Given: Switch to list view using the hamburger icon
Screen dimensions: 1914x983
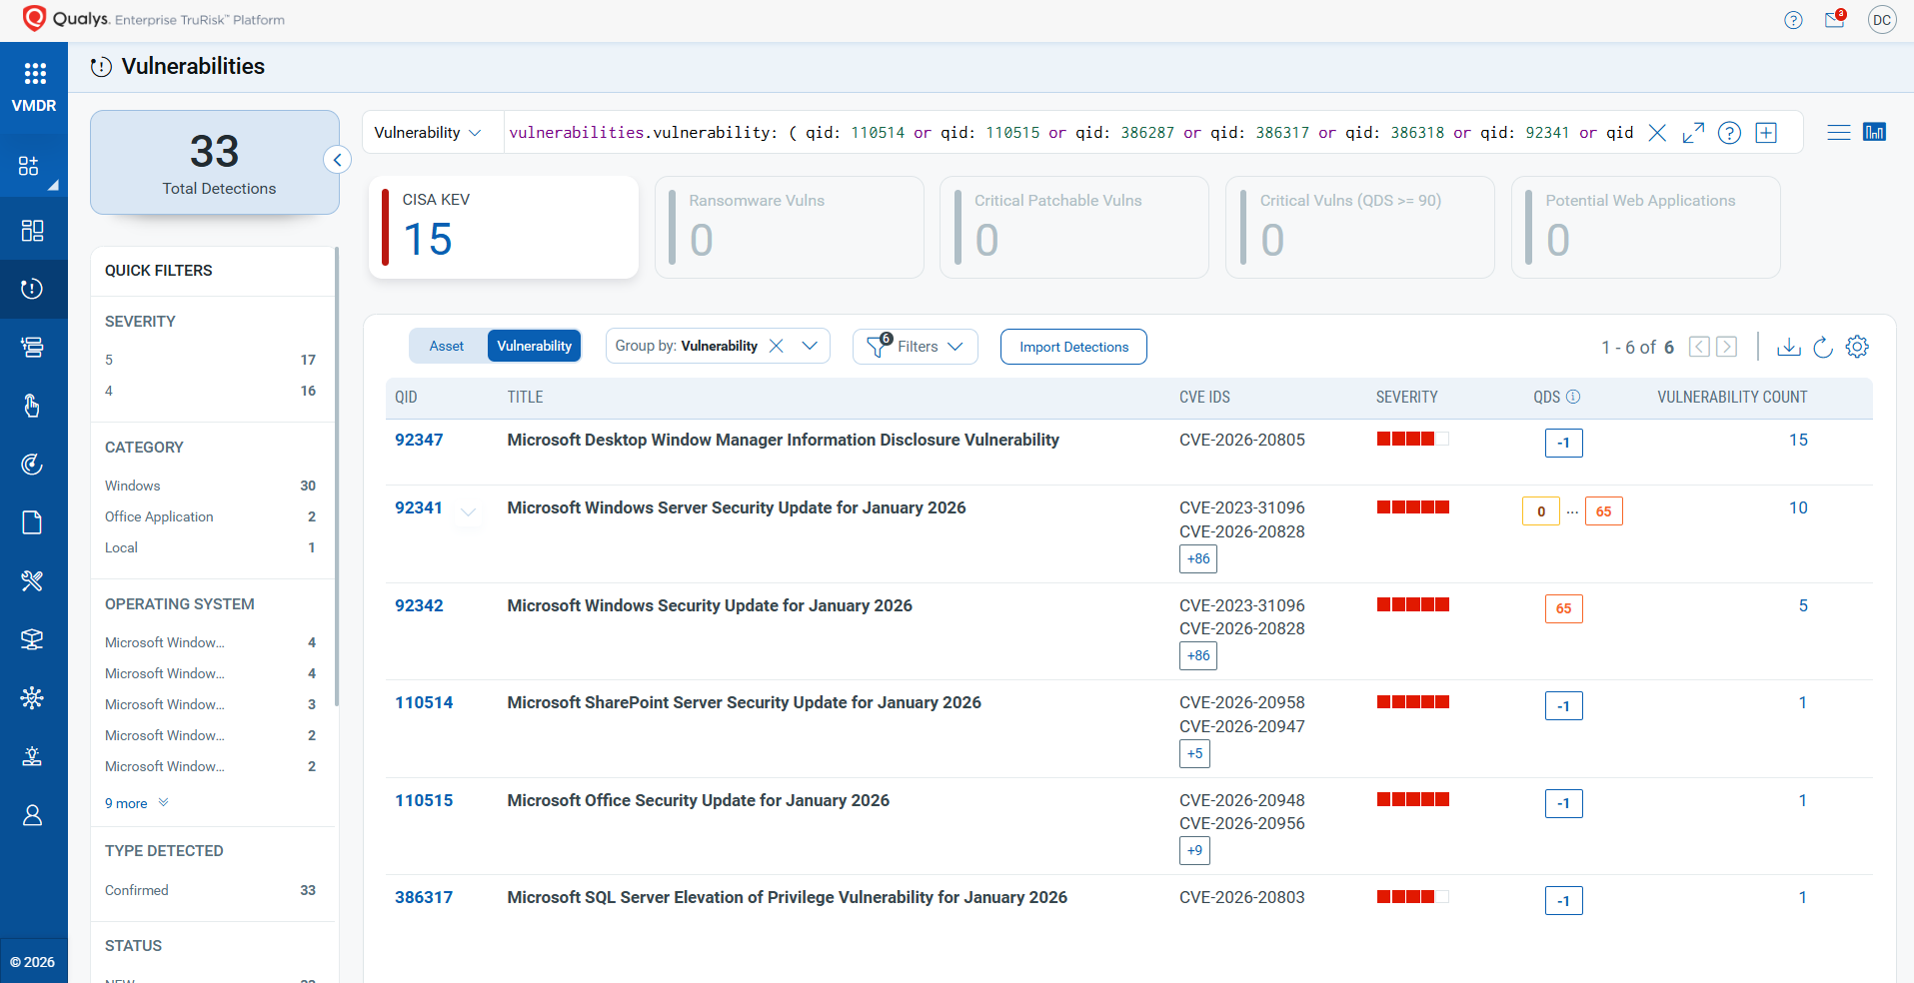Looking at the screenshot, I should [1839, 131].
